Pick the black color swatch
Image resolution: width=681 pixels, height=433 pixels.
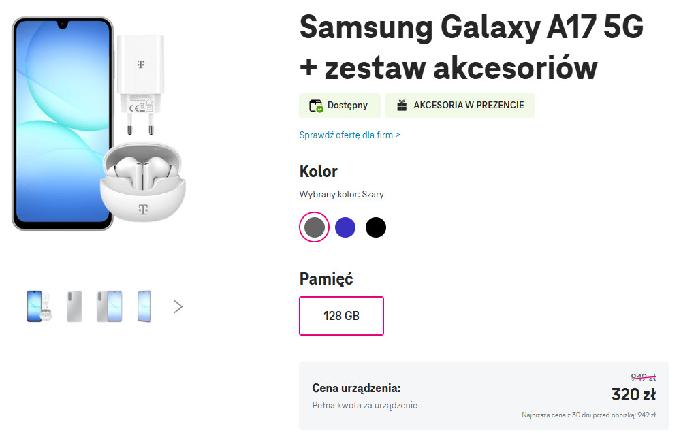coord(376,227)
